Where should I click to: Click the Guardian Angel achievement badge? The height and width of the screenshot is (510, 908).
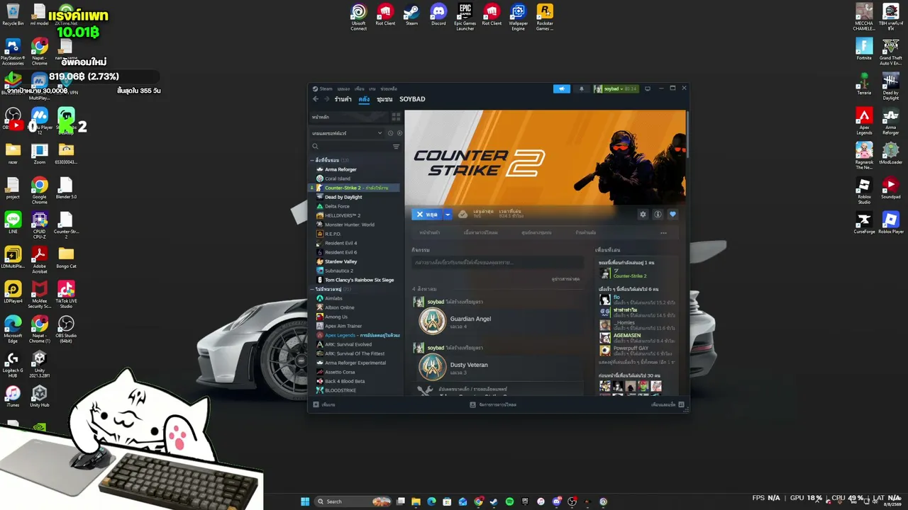tap(432, 322)
